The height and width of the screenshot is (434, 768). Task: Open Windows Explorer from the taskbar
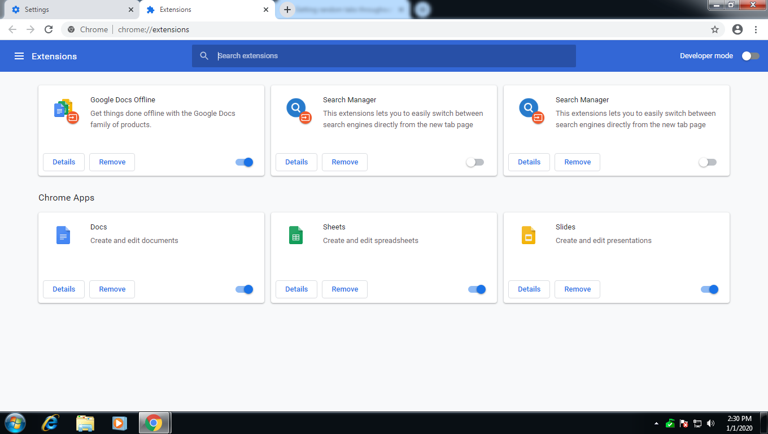85,423
